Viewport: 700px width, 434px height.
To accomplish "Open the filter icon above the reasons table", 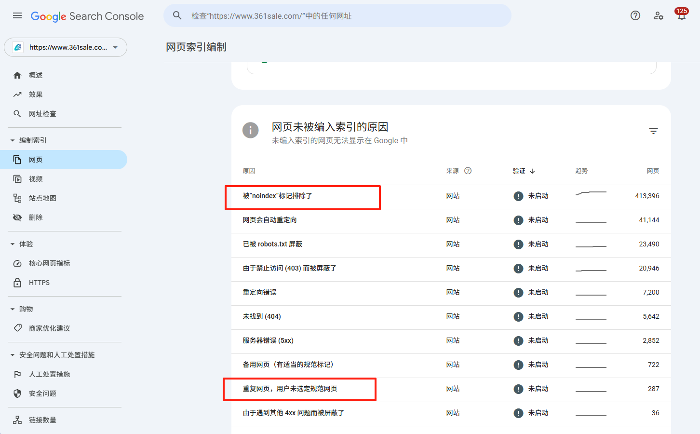I will tap(653, 131).
